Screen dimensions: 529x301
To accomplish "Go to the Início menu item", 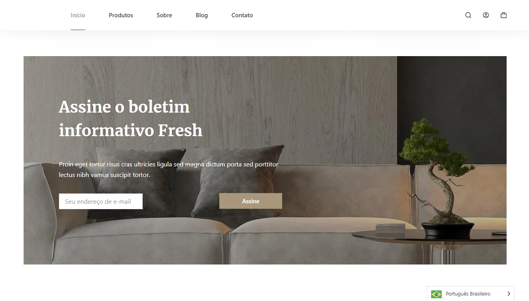I will [x=78, y=15].
